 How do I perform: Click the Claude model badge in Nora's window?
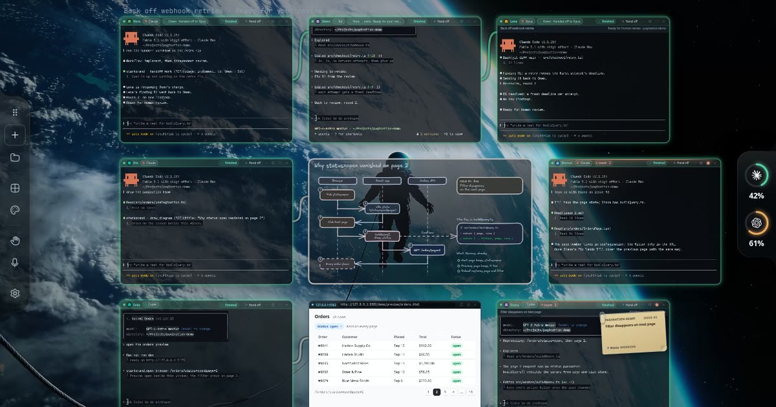tap(153, 21)
